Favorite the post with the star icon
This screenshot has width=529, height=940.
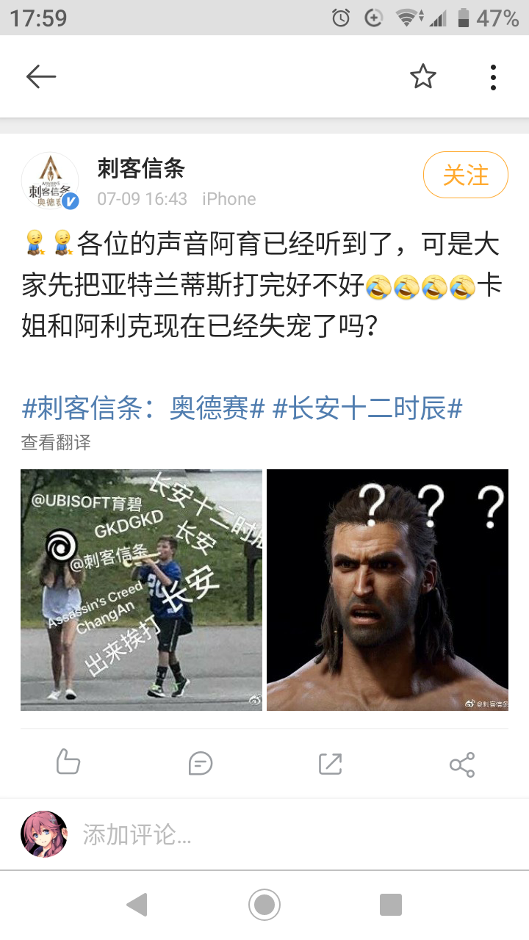(423, 76)
